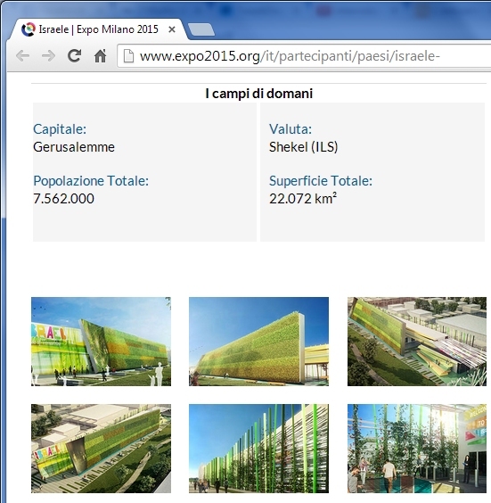Click the Expo Milano favicon on tab

pos(29,29)
